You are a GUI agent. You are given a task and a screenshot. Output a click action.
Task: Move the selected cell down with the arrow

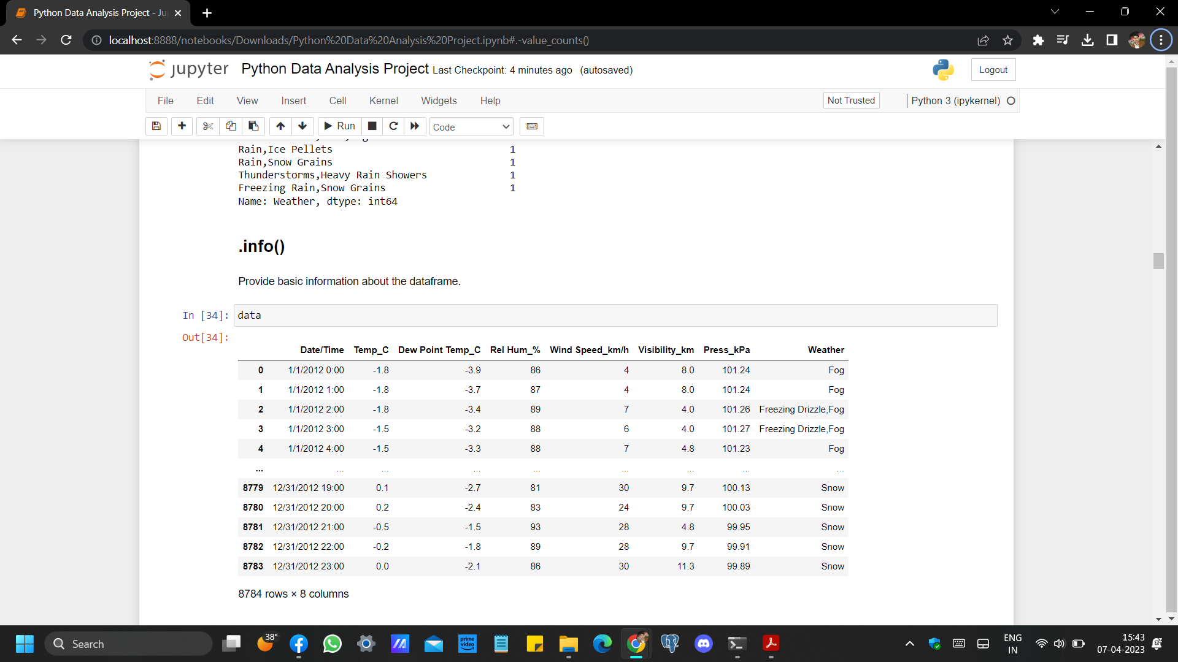[302, 126]
